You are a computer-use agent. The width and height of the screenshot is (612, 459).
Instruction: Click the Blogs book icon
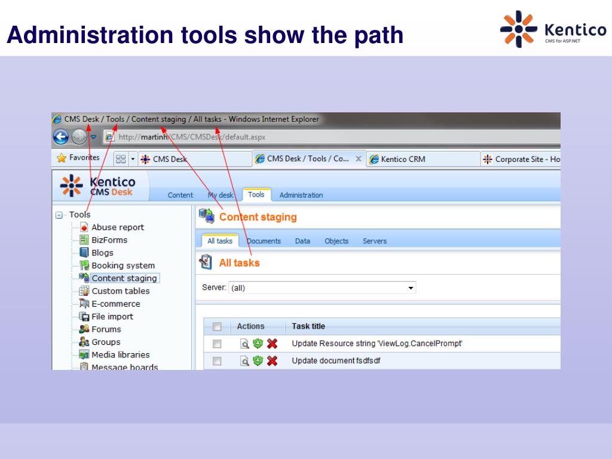click(x=84, y=252)
